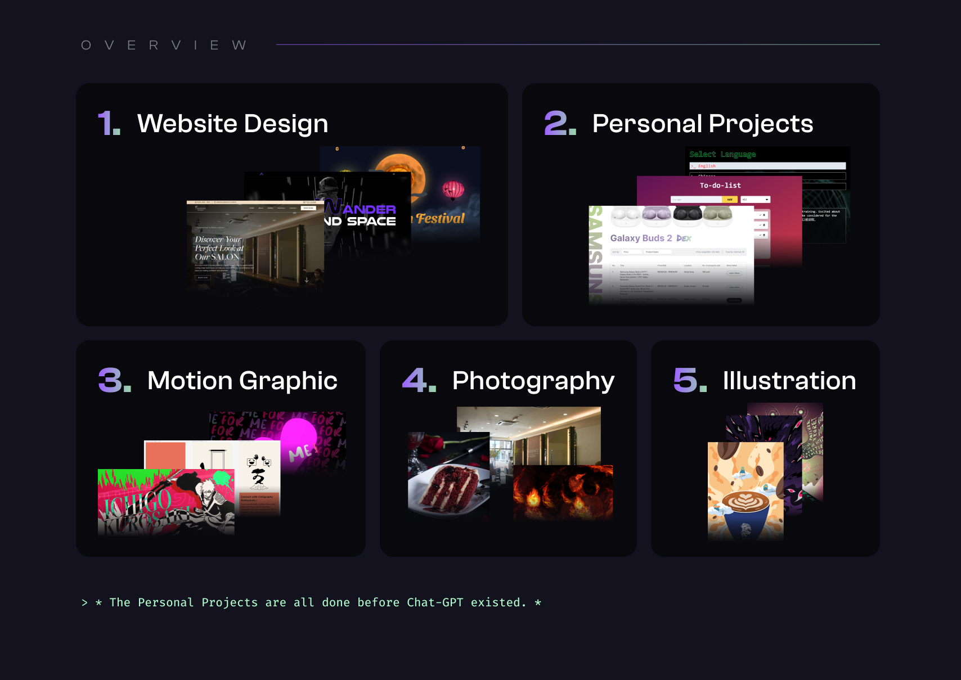The image size is (961, 680).
Task: Click the yellow Add button in To-do-list
Action: click(729, 200)
